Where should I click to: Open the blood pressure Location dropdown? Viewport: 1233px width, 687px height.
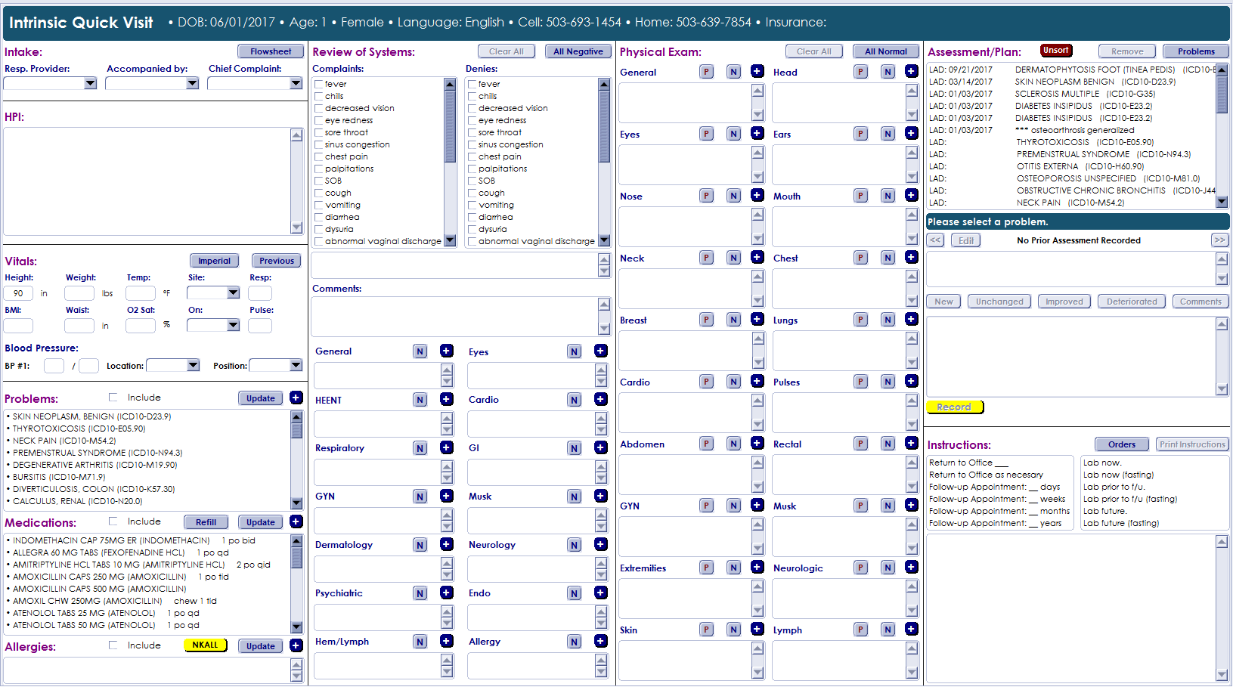[193, 366]
